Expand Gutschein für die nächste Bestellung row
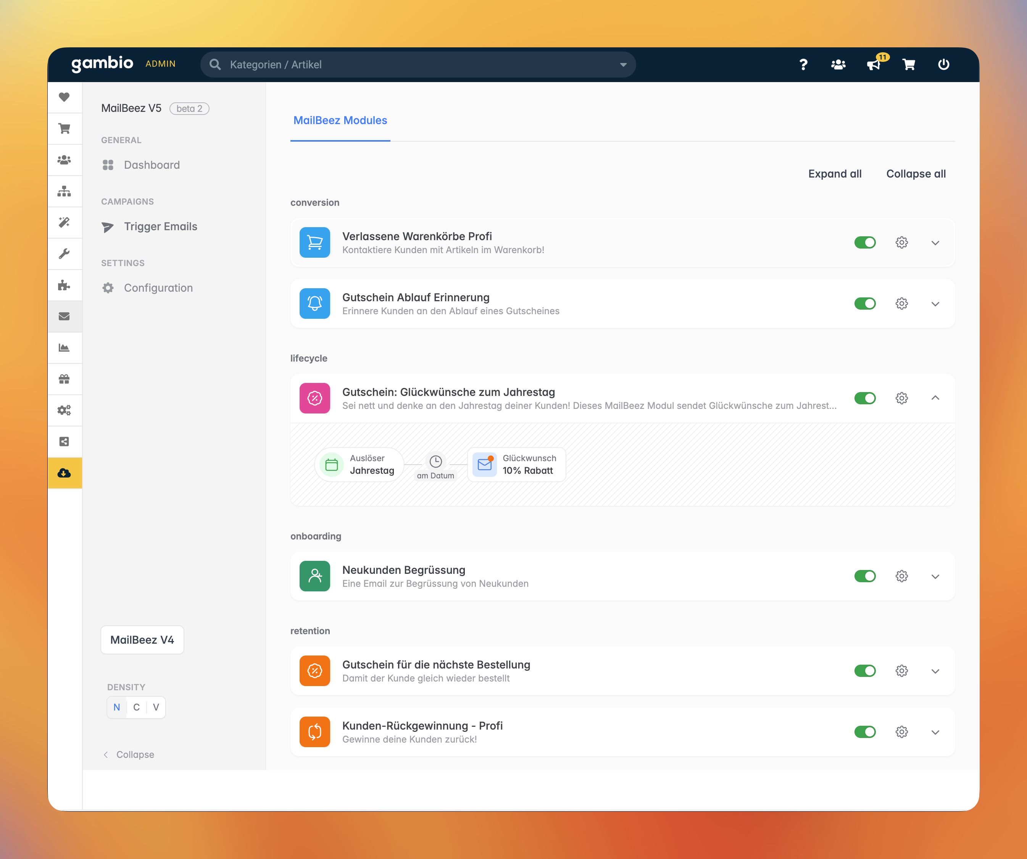This screenshot has height=859, width=1027. (935, 671)
